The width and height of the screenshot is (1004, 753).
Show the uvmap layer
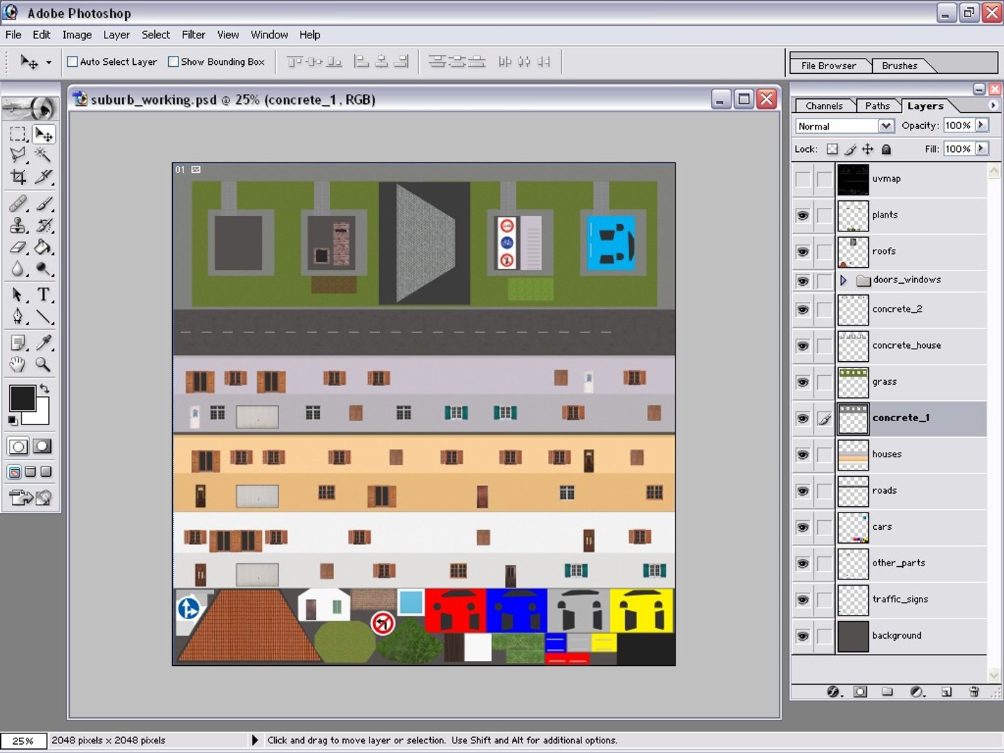pyautogui.click(x=803, y=179)
